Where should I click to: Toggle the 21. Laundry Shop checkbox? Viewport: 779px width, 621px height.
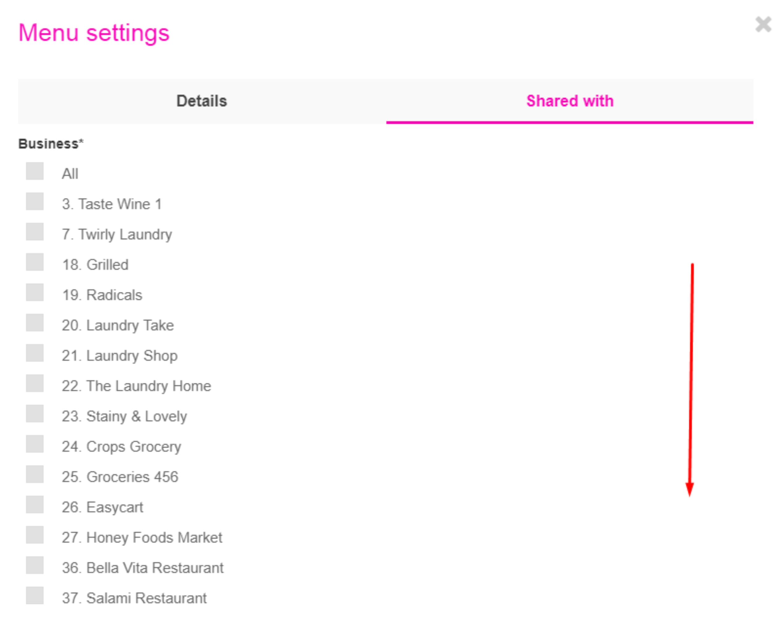point(35,353)
